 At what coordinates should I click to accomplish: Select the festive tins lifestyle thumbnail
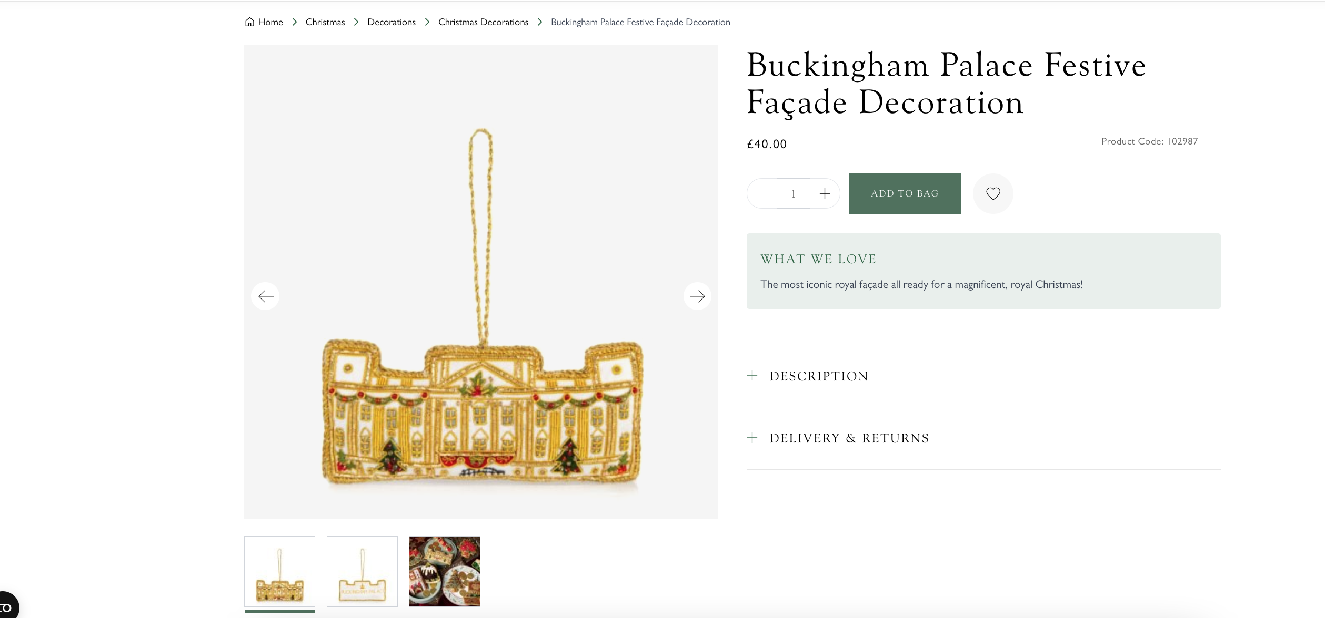pos(444,571)
